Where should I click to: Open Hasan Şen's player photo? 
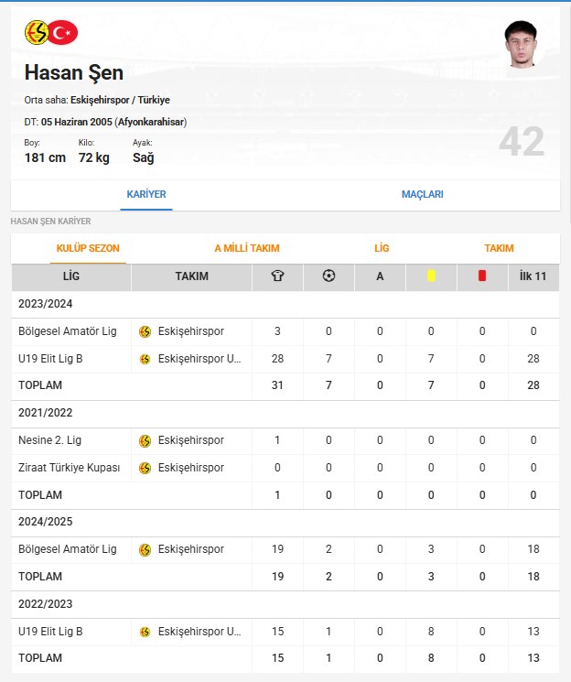(x=521, y=44)
